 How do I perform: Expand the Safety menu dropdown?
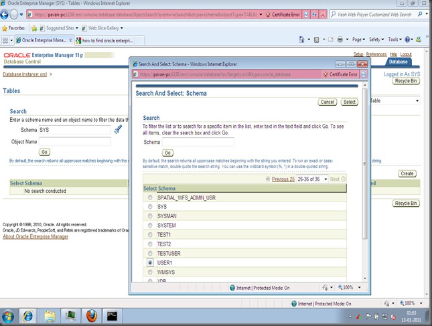pyautogui.click(x=376, y=39)
